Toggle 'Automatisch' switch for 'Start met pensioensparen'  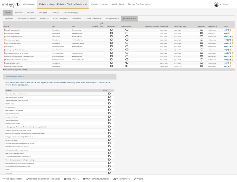[x=111, y=43]
